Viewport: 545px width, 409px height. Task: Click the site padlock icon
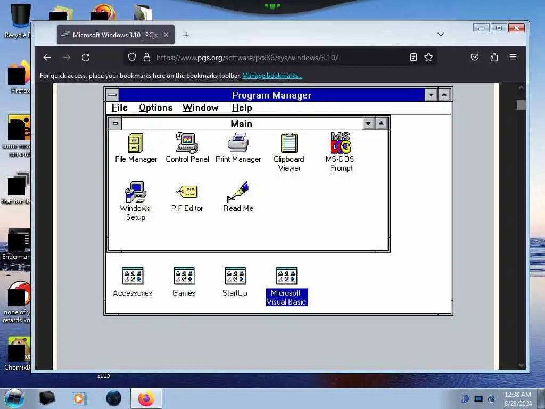coord(147,57)
